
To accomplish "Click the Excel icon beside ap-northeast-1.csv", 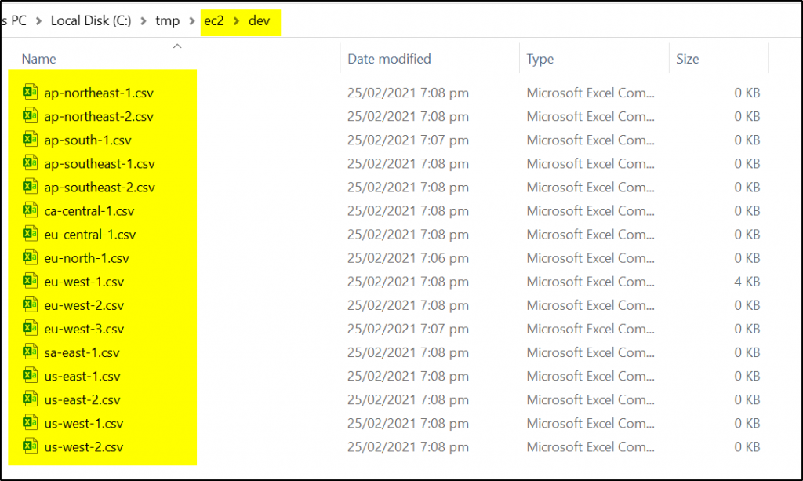I will (x=30, y=92).
